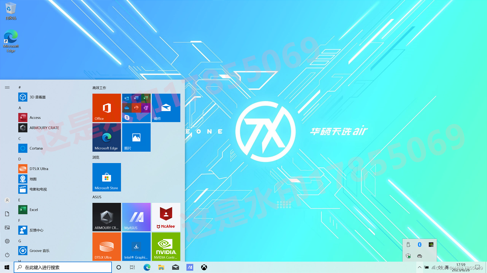Viewport: 487px width, 273px height.
Task: Open the Office apps folder tile
Action: [x=136, y=108]
